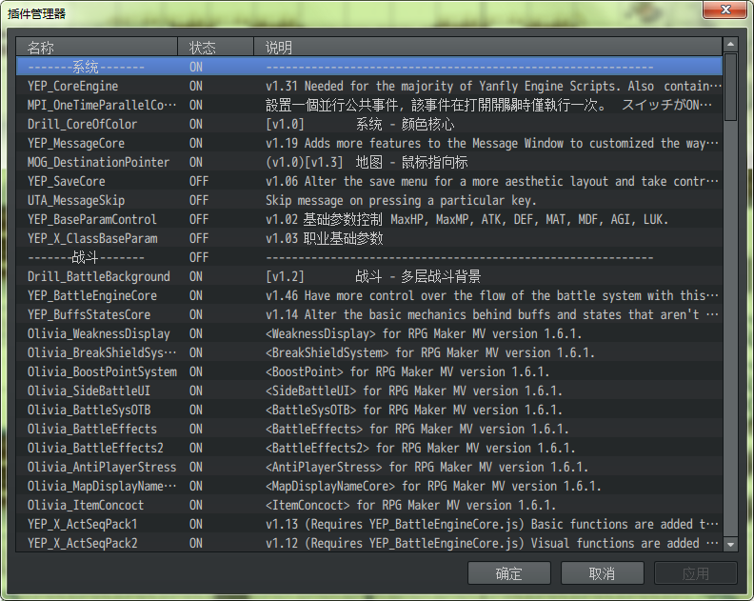Click the 说明 column header
The height and width of the screenshot is (601, 754).
[x=488, y=48]
